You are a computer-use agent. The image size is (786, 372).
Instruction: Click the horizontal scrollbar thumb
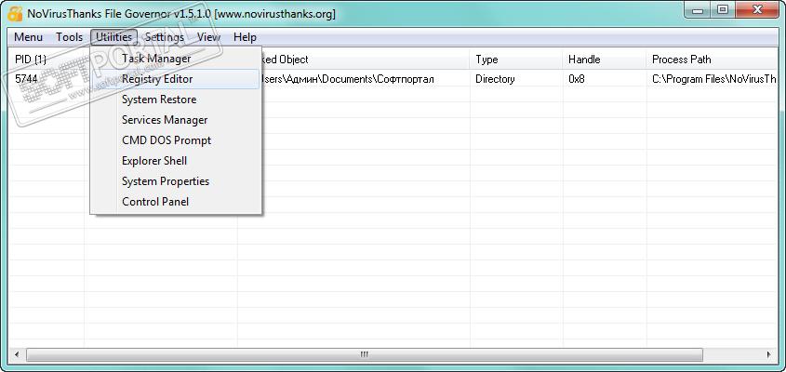tap(365, 355)
